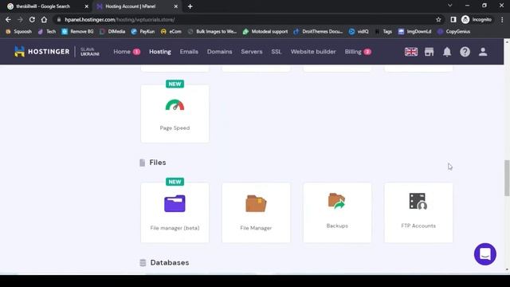Close the Hosting Account hPanel tab
This screenshot has width=510, height=287.
[175, 6]
